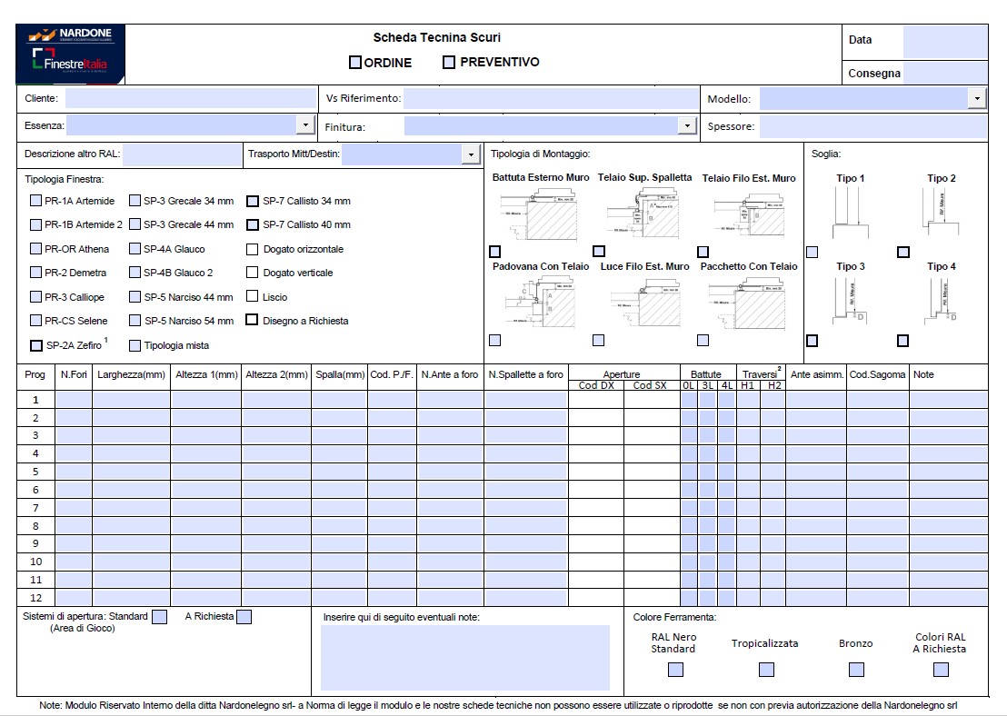The height and width of the screenshot is (716, 1007).
Task: Click the Soglia Tipo 4 drawing
Action: click(941, 300)
